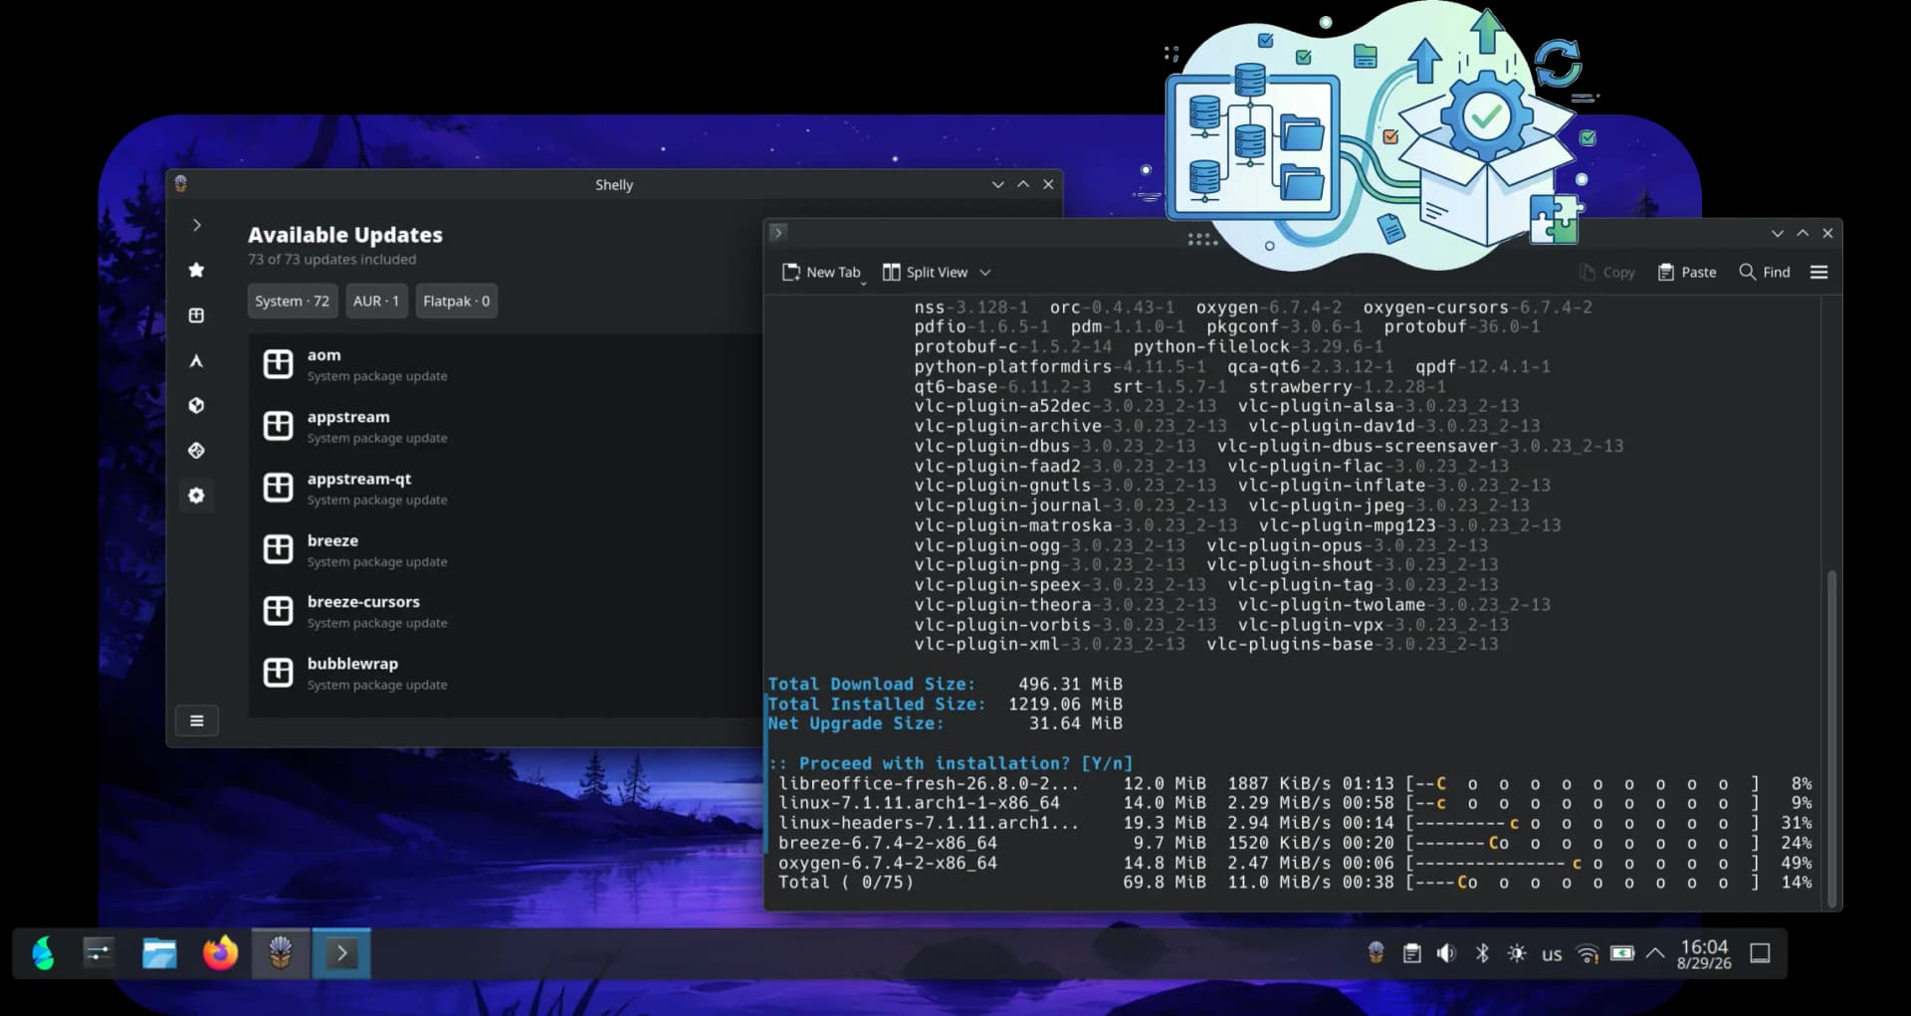This screenshot has height=1016, width=1911.
Task: Click the 73 of 73 updates included text
Action: point(332,260)
